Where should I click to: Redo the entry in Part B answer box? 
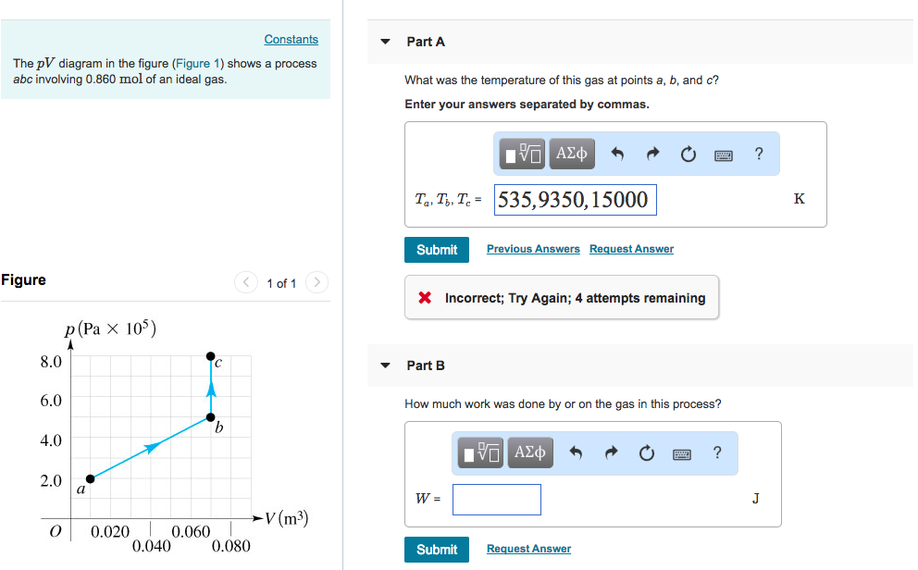610,452
